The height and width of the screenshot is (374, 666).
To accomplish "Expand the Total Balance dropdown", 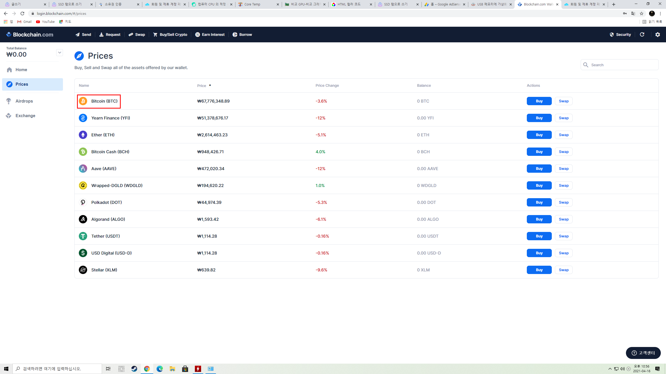I will click(x=60, y=52).
